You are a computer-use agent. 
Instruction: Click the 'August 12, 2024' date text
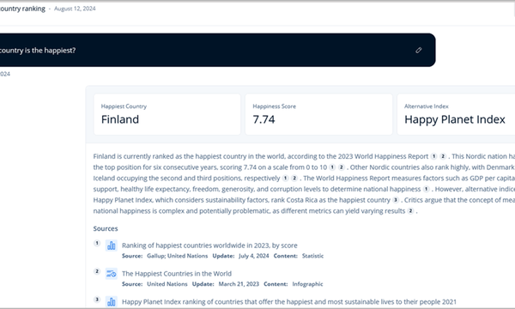pos(75,9)
